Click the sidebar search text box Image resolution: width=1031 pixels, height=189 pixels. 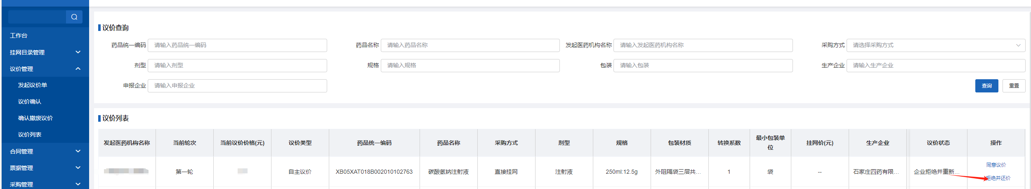[x=37, y=17]
